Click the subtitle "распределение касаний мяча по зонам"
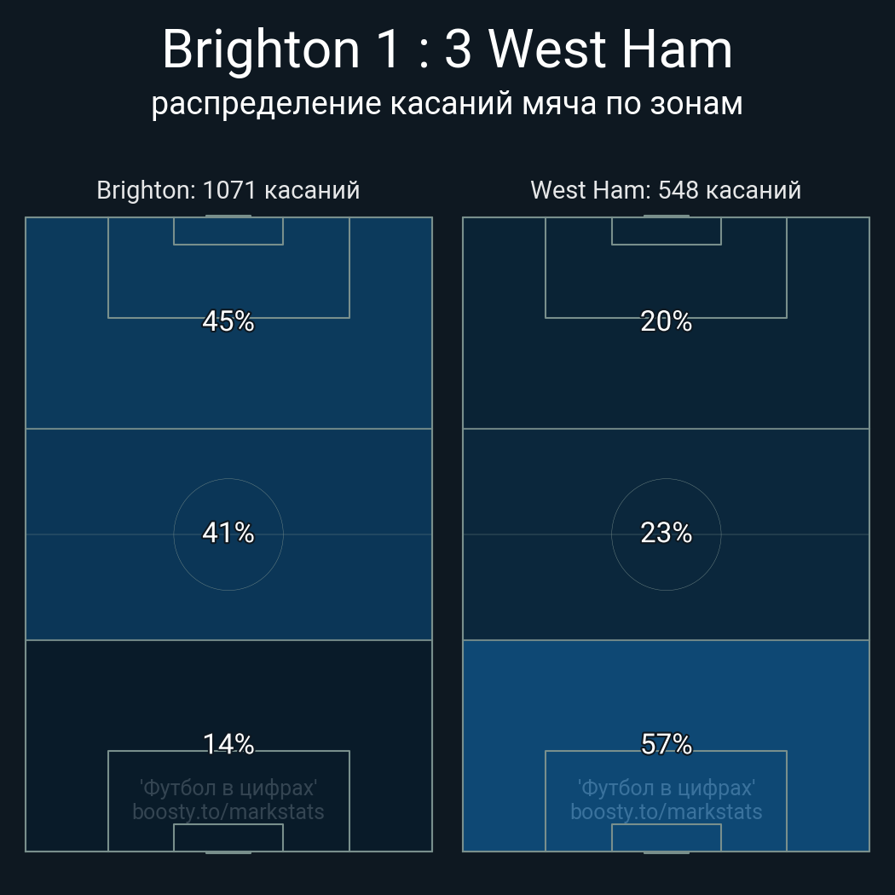This screenshot has height=895, width=895. (x=447, y=104)
